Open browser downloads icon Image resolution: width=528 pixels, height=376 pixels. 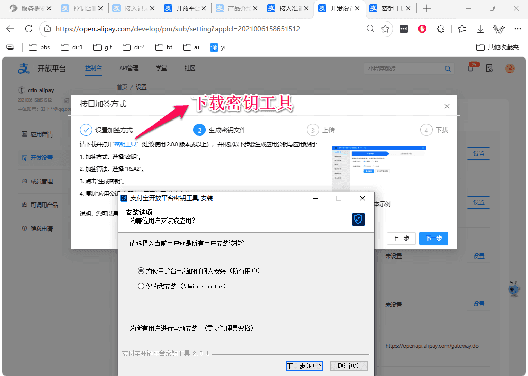click(x=481, y=29)
